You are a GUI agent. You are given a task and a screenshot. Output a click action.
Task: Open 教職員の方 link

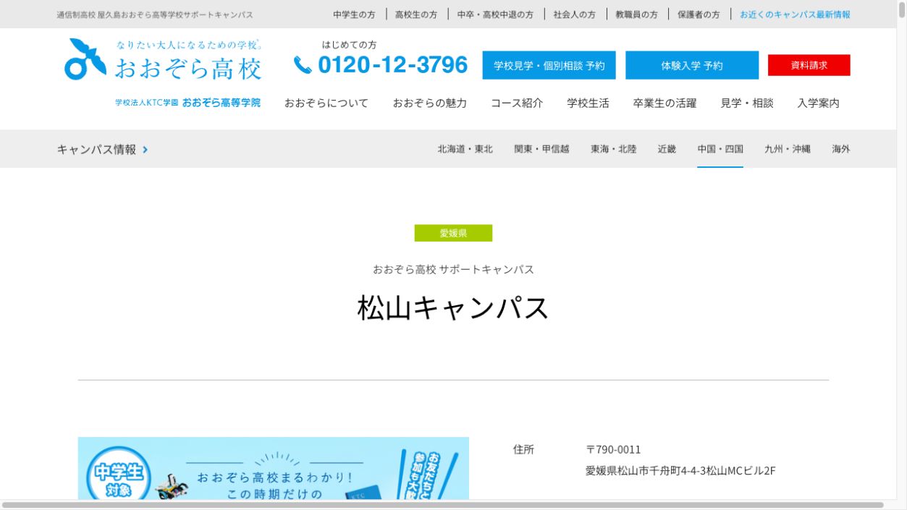click(637, 14)
